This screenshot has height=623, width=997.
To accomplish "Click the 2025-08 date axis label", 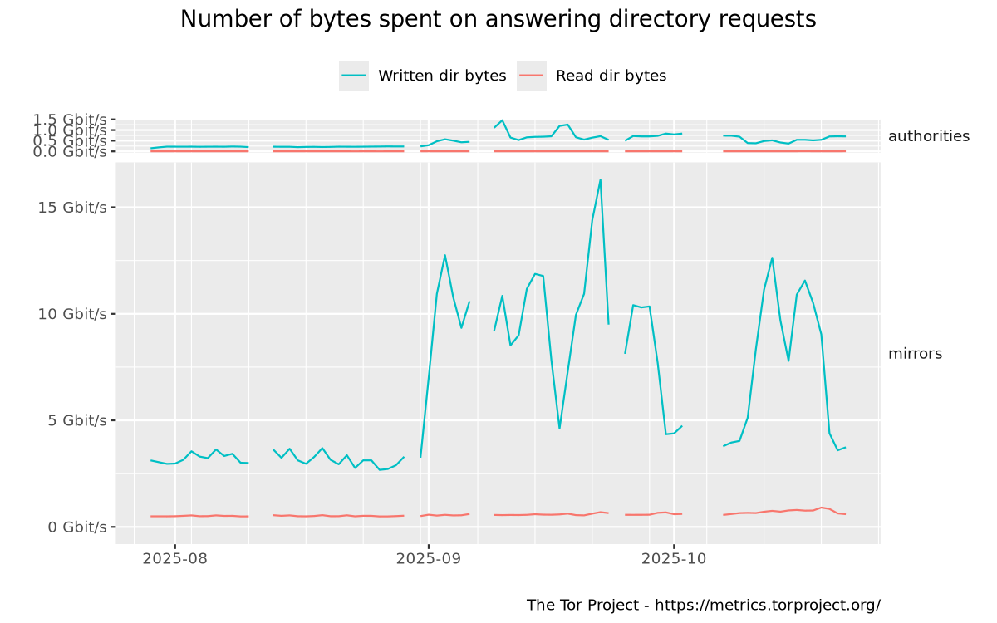I will coord(174,558).
